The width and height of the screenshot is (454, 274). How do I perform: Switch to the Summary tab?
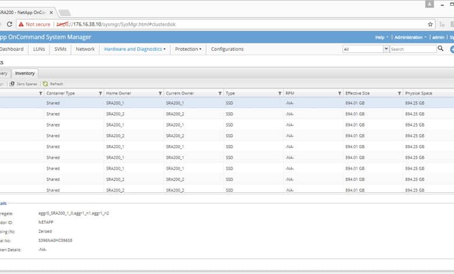tap(5, 73)
